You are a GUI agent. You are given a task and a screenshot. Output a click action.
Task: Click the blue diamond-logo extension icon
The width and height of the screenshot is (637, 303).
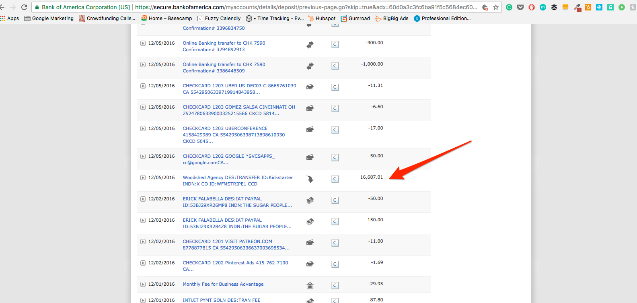pos(599,7)
